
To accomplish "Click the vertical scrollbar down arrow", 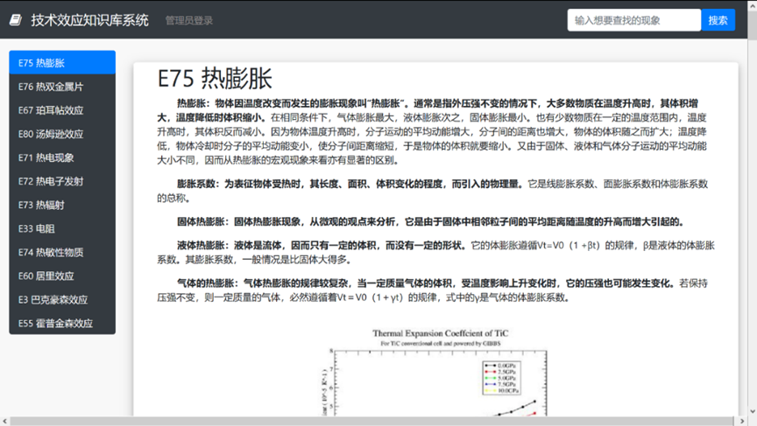I will [x=752, y=412].
